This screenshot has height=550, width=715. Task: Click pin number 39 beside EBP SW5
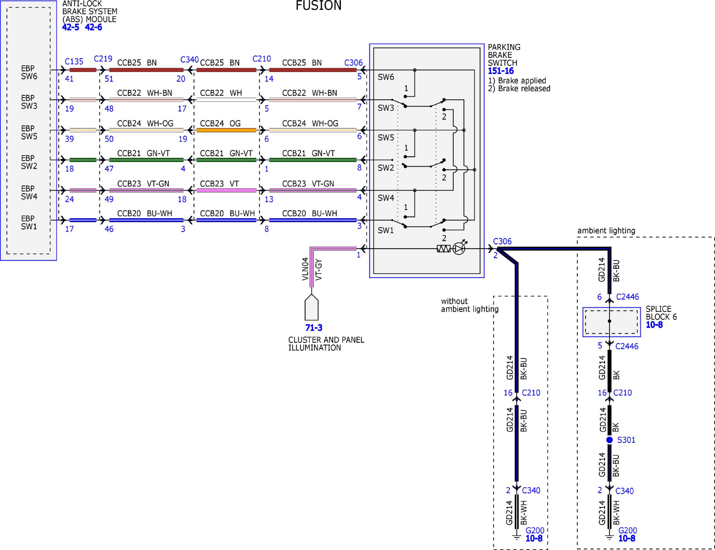click(69, 139)
